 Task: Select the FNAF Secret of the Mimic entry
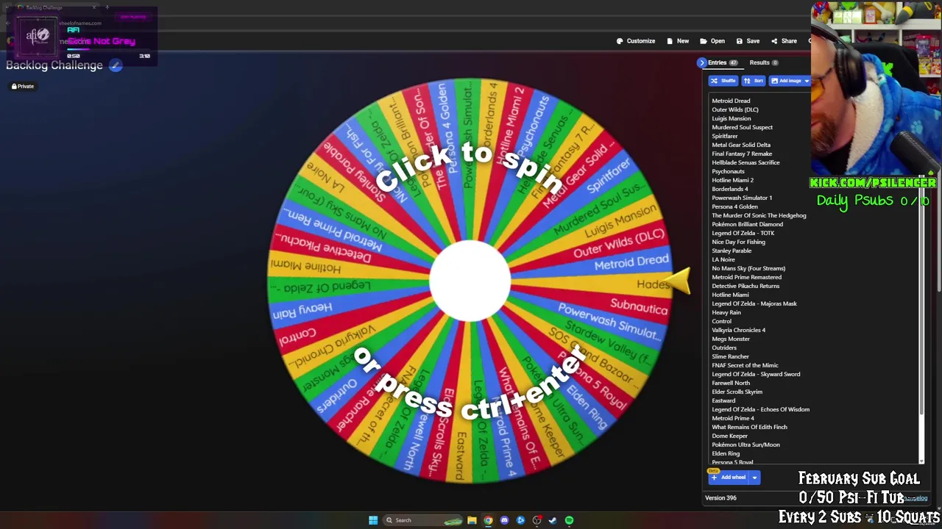745,366
